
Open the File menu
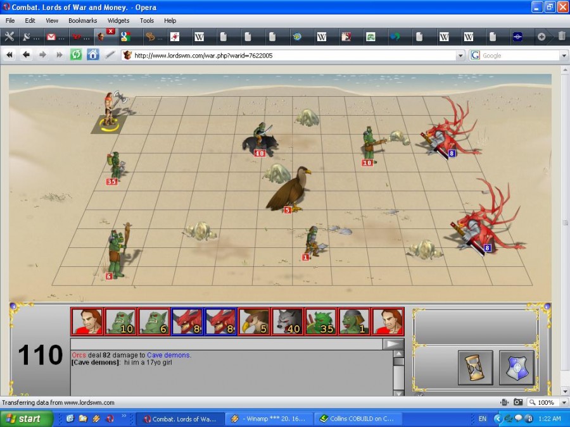tap(10, 21)
